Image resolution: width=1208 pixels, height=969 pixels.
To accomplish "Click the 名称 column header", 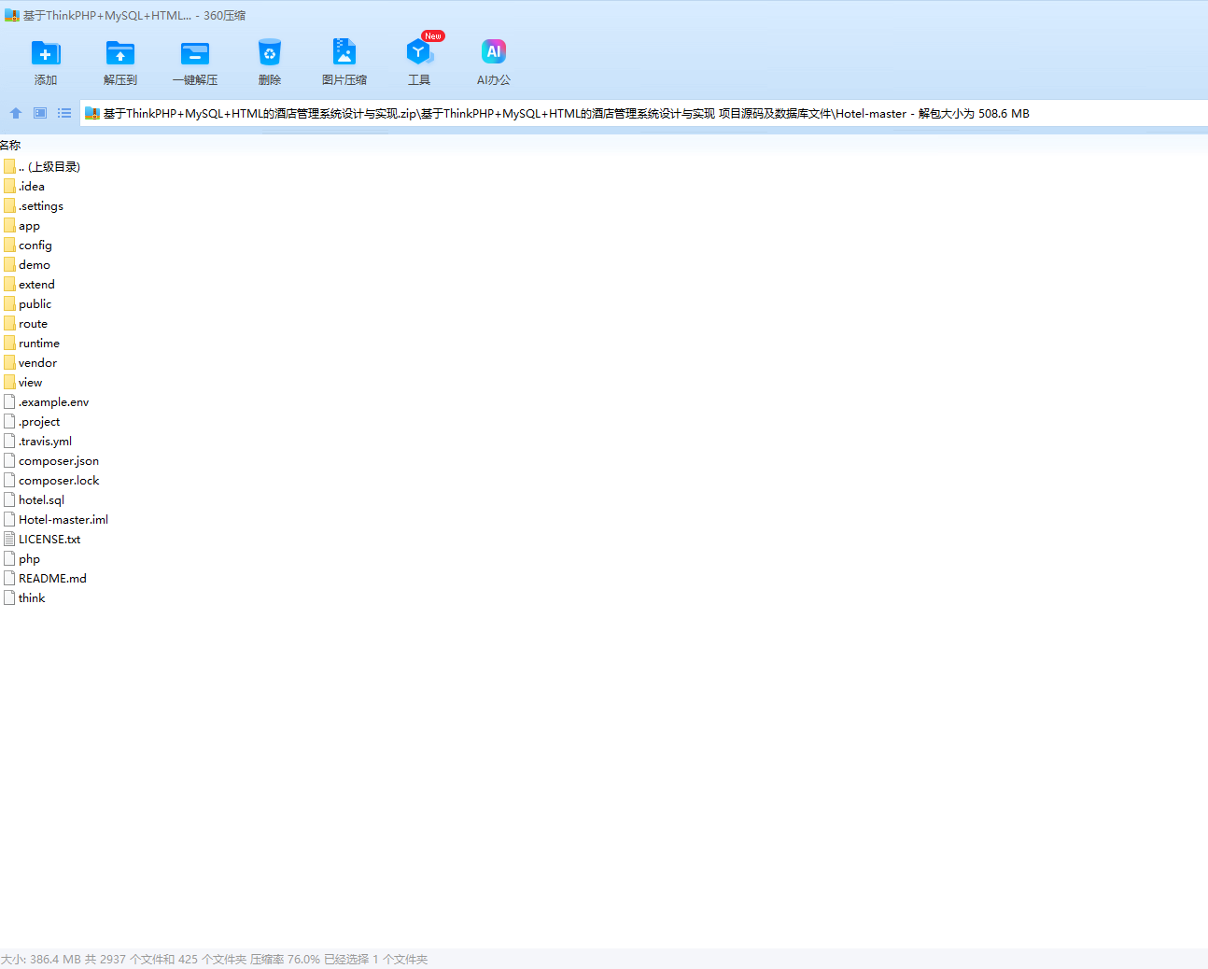I will pos(10,145).
